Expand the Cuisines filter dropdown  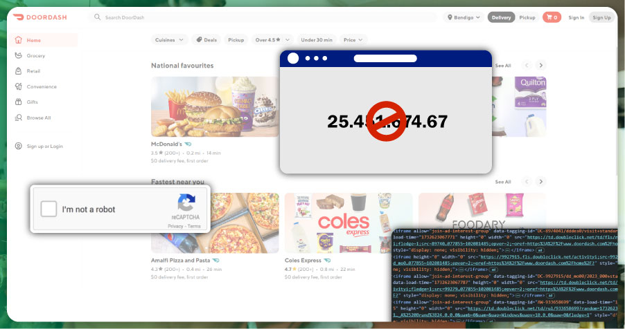point(170,40)
